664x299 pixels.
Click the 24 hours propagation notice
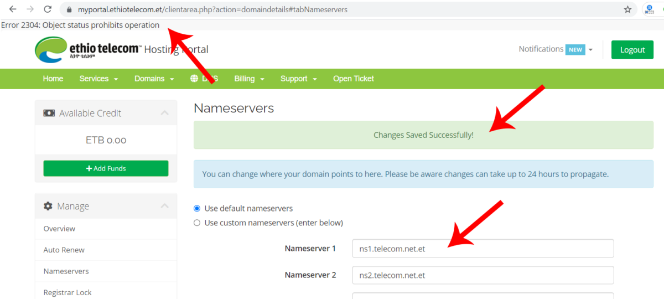(x=424, y=174)
